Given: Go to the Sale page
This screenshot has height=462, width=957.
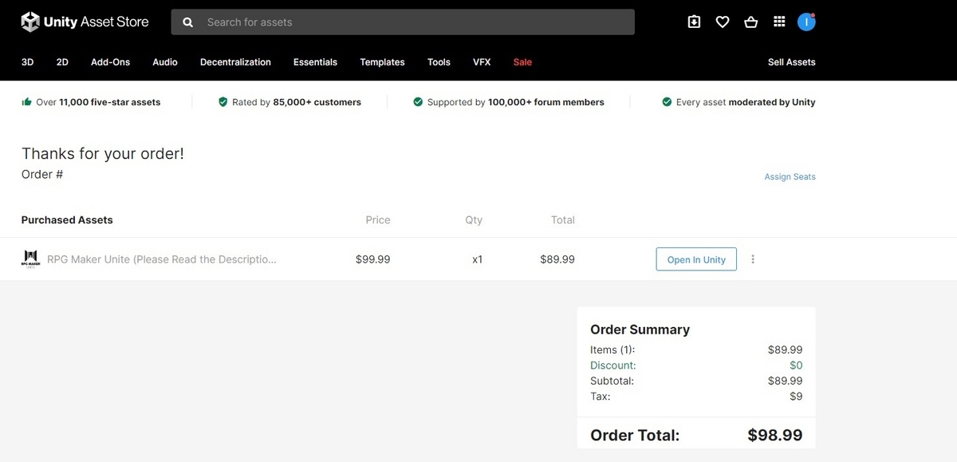Looking at the screenshot, I should (x=522, y=62).
